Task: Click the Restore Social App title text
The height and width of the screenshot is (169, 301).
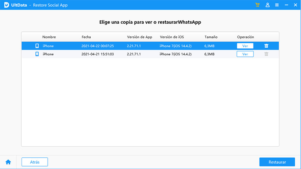Action: [x=50, y=5]
